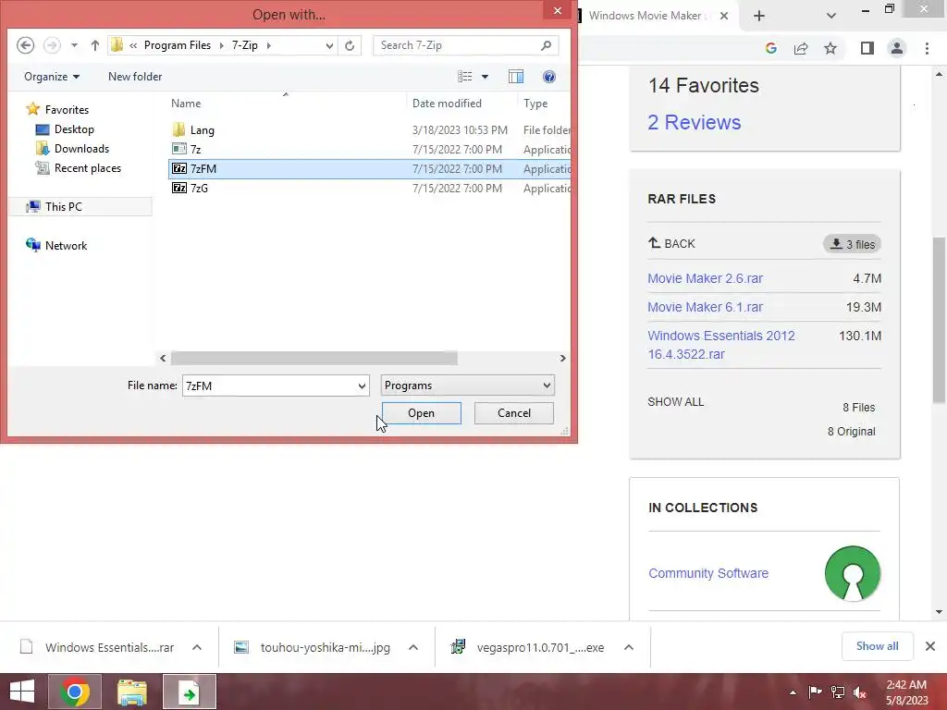The width and height of the screenshot is (947, 710).
Task: Sort files by the Type column
Action: point(535,104)
